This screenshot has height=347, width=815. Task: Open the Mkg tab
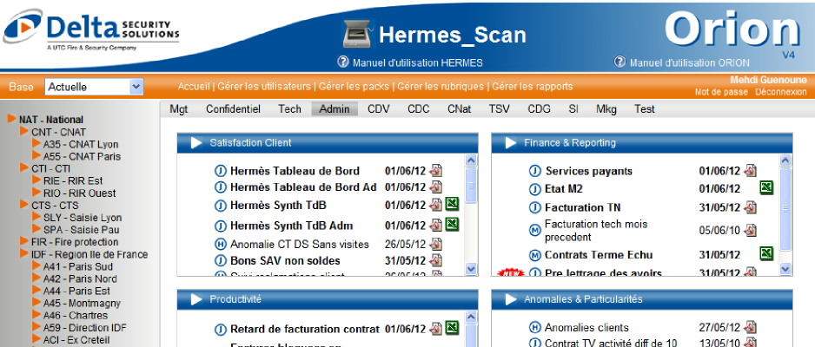coord(606,109)
